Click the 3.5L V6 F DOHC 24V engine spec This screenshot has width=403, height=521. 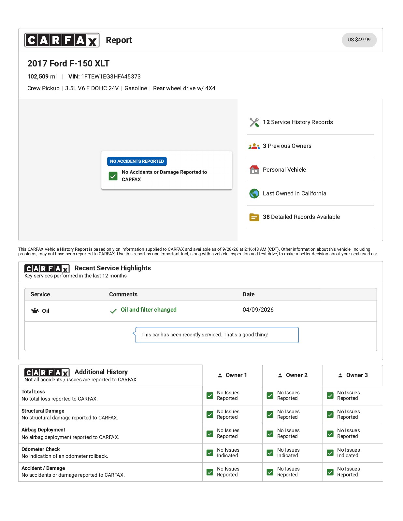tap(92, 88)
